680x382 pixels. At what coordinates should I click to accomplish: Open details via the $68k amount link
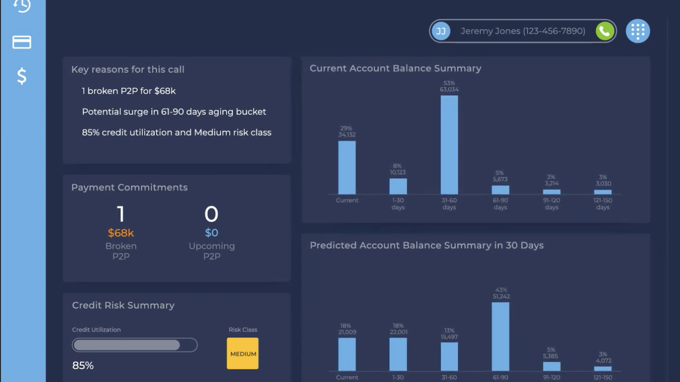[x=121, y=232]
